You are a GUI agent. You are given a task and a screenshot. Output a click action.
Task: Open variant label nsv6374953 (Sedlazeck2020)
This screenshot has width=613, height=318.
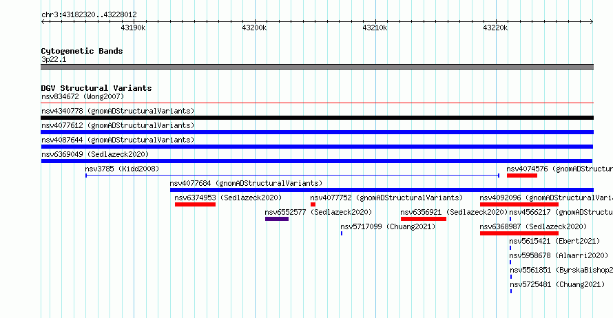228,198
